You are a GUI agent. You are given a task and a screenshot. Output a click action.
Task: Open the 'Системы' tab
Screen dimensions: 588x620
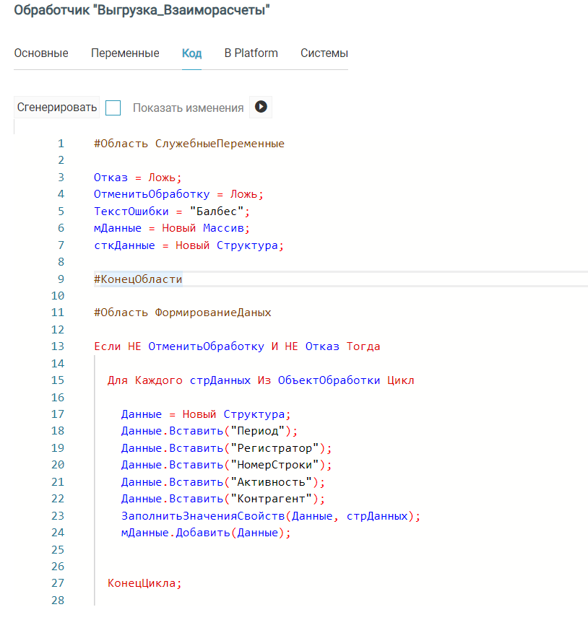324,53
